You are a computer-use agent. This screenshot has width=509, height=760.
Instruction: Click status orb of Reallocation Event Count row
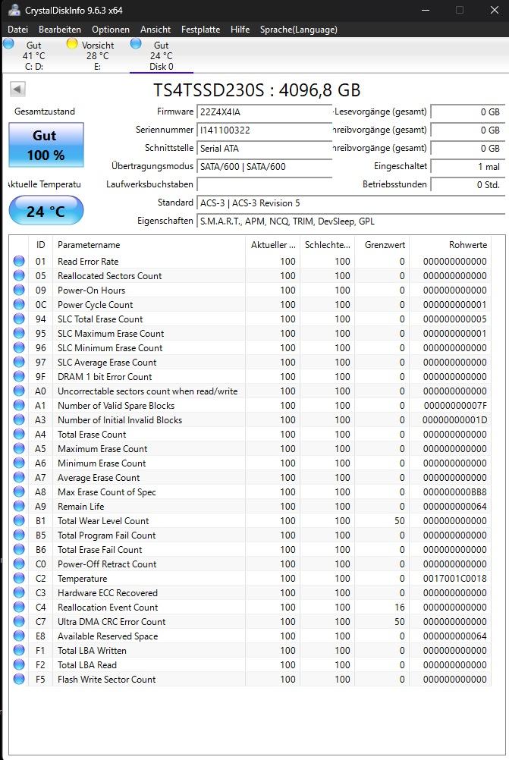[19, 607]
